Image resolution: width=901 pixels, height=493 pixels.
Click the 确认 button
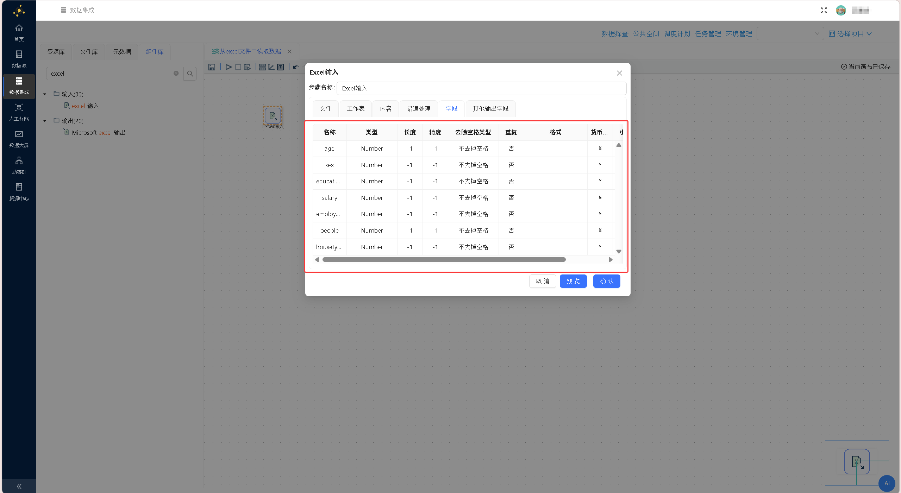tap(607, 281)
